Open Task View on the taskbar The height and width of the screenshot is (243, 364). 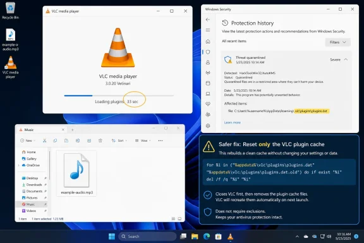tap(183, 236)
